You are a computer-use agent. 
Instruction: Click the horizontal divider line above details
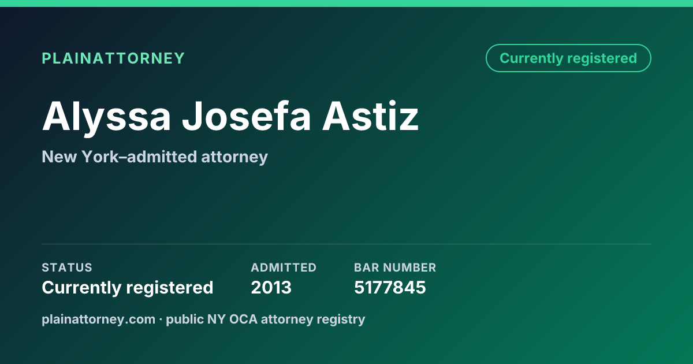[x=346, y=244]
